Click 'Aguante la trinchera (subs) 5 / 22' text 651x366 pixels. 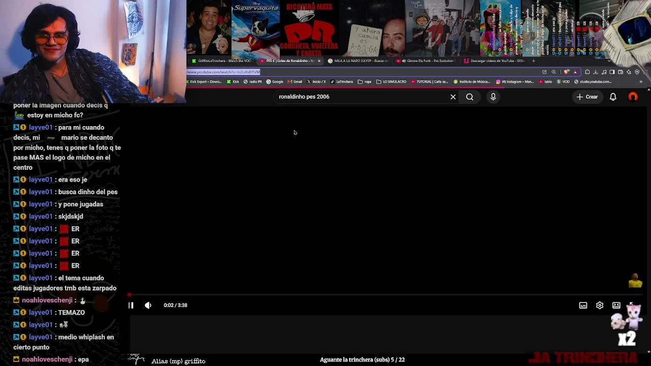[x=362, y=360]
